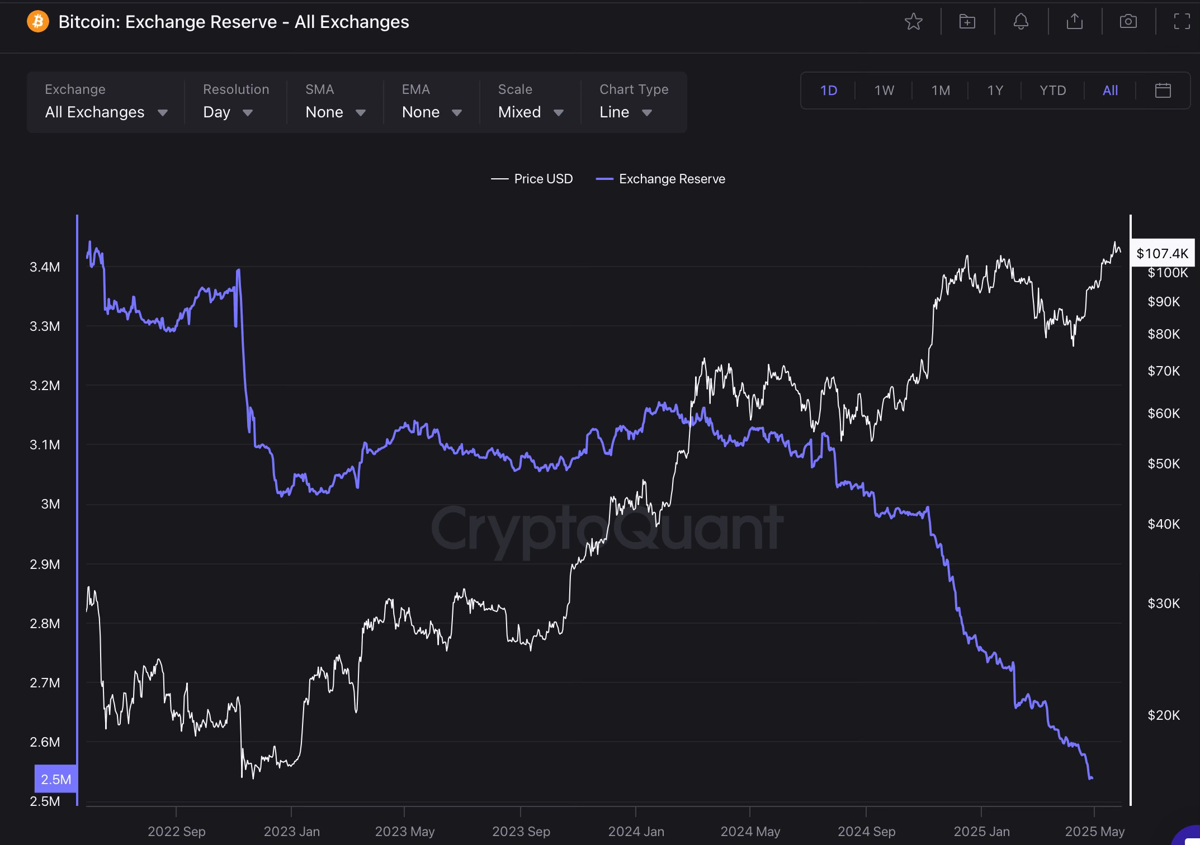This screenshot has height=845, width=1200.
Task: Toggle Price USD series in legend
Action: point(532,179)
